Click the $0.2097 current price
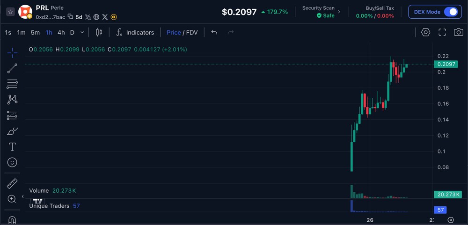Viewport: 468px width, 225px height. click(x=239, y=12)
